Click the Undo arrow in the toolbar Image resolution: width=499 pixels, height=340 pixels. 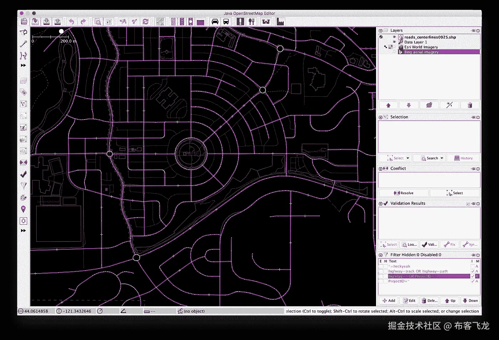pos(71,22)
